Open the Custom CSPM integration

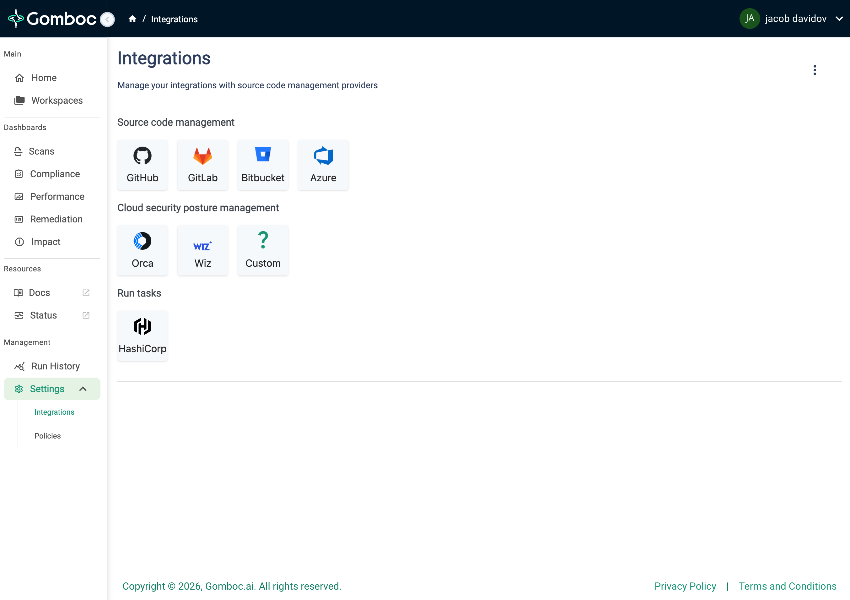click(263, 250)
